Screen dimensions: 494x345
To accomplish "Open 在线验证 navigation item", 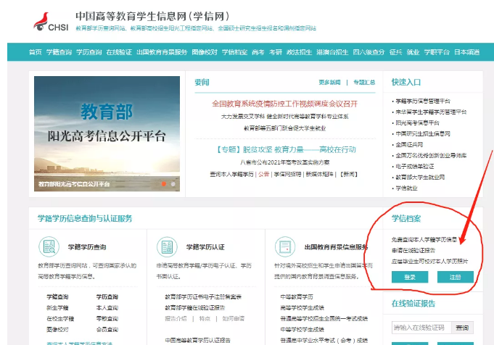I will (119, 52).
